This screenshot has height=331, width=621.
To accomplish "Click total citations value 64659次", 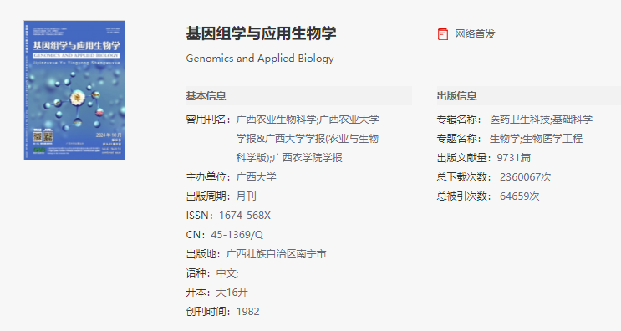I will coord(520,196).
